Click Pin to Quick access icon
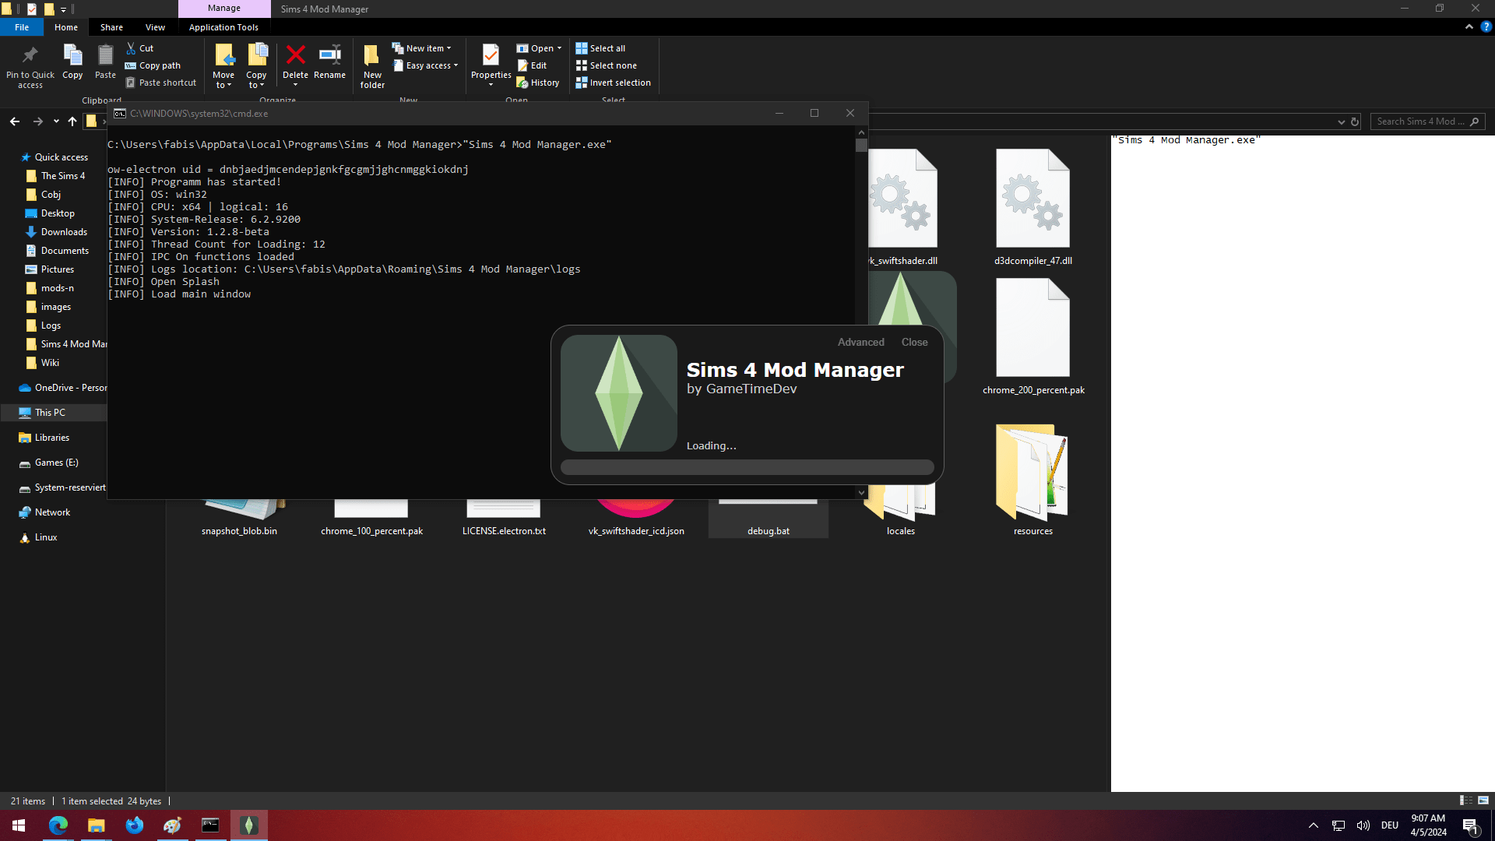Screen dimensions: 1495x841 coord(30,55)
